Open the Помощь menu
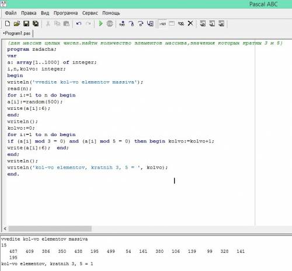292x271 pixels. (111, 13)
